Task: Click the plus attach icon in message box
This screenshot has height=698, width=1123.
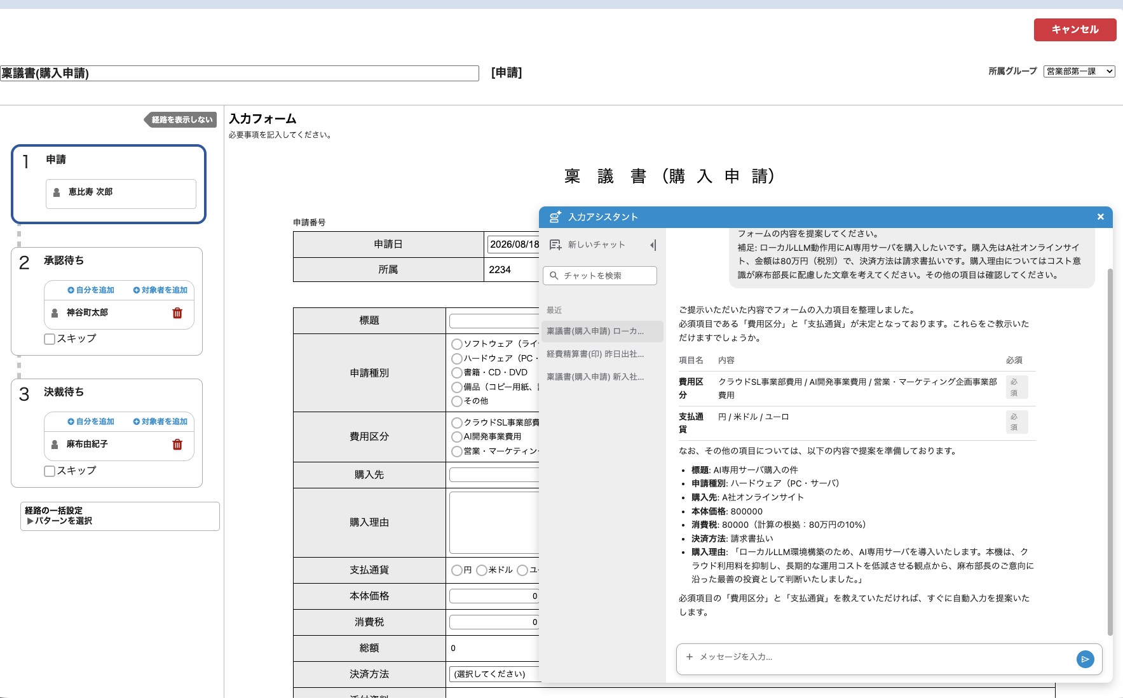Action: tap(689, 657)
